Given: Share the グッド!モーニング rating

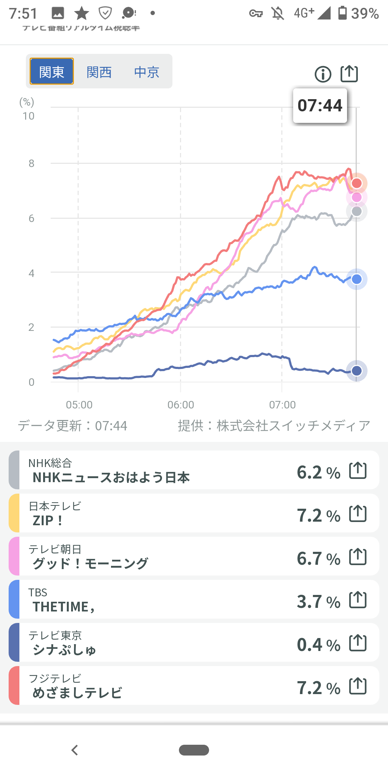Looking at the screenshot, I should 358,556.
